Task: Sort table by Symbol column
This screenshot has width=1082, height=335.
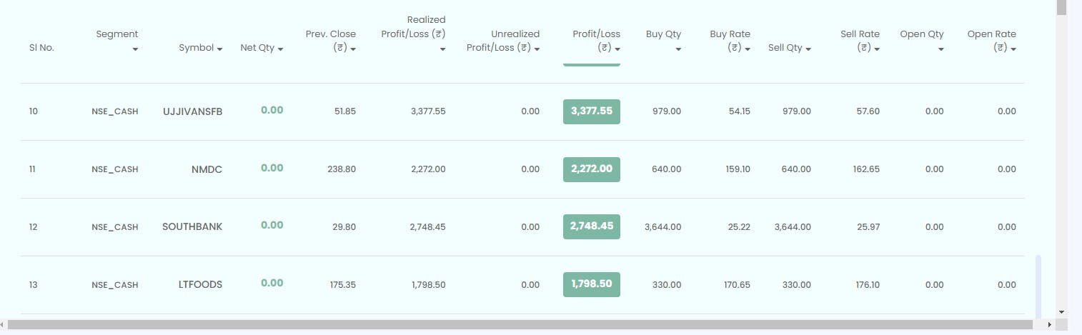Action: (219, 49)
